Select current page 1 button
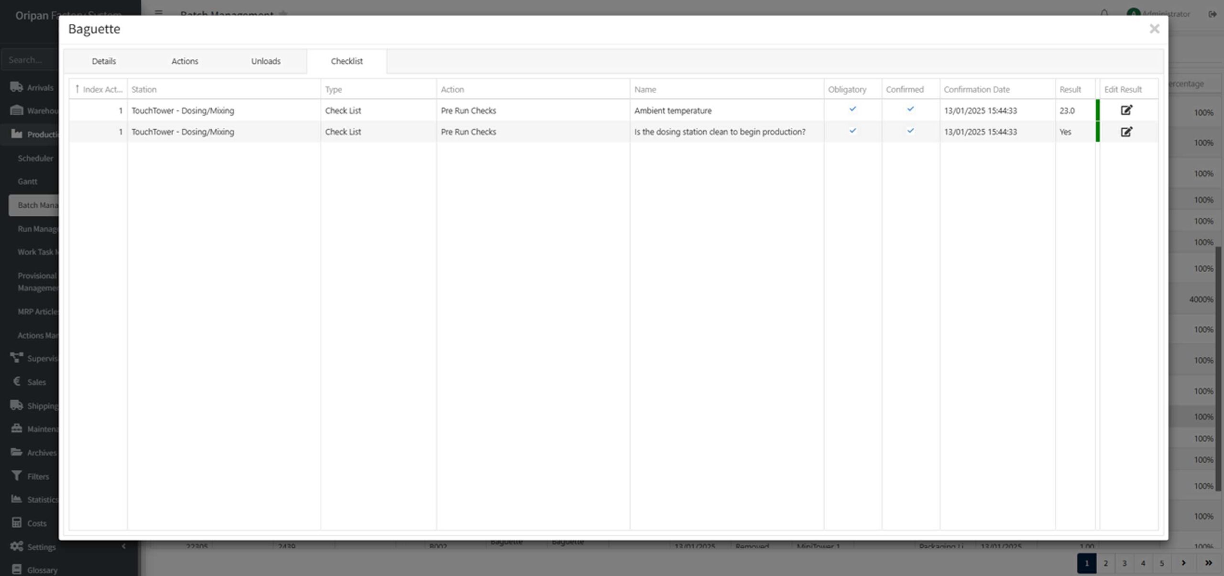The height and width of the screenshot is (576, 1224). point(1086,563)
